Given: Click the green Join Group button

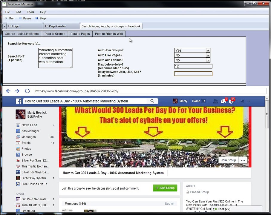Looking at the screenshot, I should coord(165,188).
